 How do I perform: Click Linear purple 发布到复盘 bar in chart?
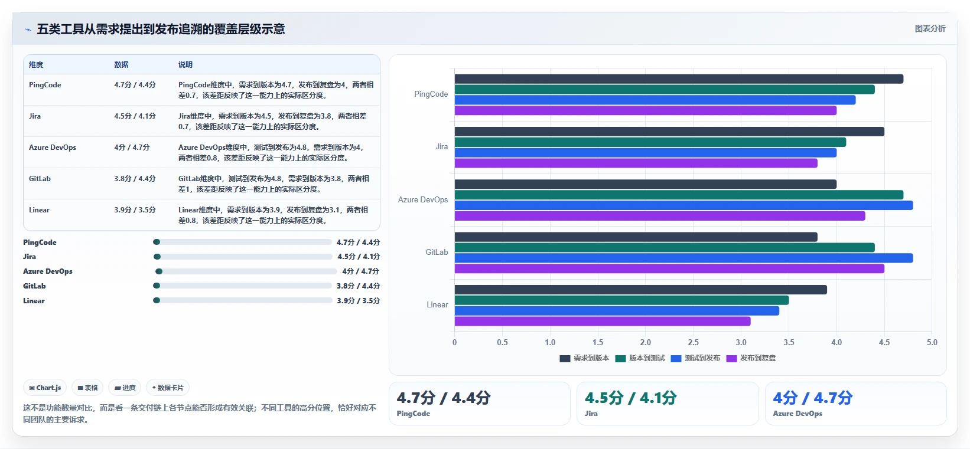pyautogui.click(x=603, y=322)
